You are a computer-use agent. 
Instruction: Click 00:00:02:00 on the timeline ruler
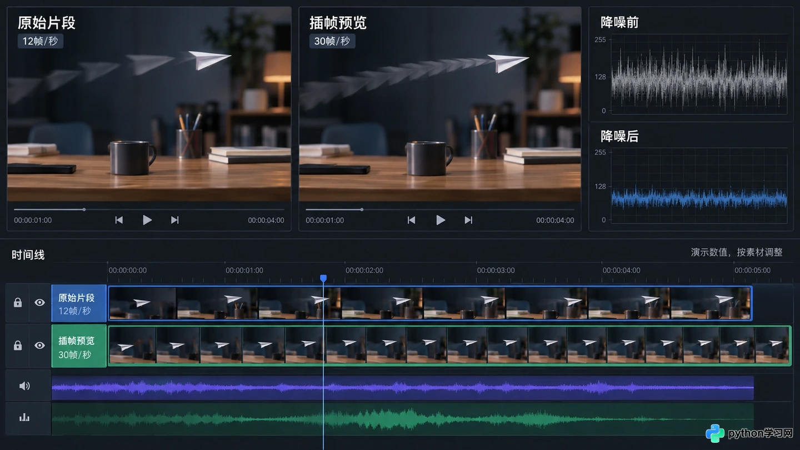[x=364, y=271]
